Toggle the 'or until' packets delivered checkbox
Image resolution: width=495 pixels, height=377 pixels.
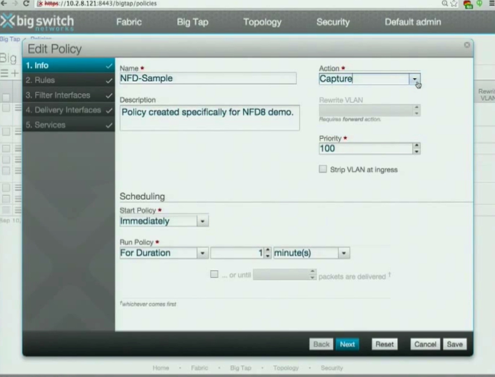tap(214, 274)
